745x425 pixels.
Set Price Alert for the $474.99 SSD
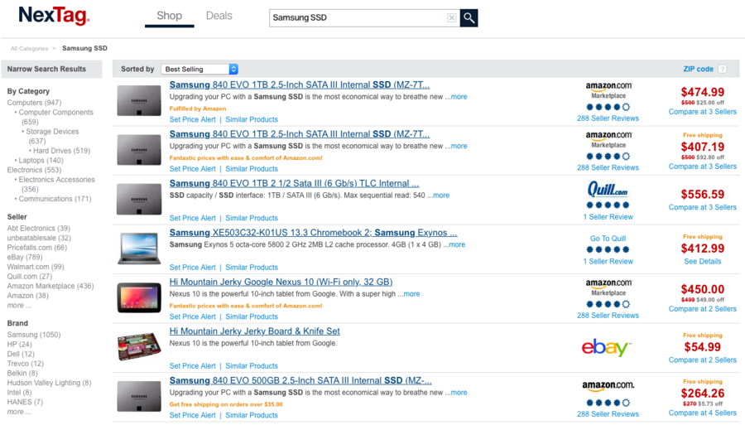point(192,120)
